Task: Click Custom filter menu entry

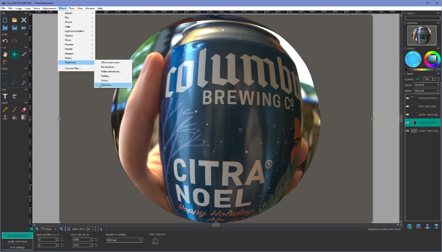Action: pos(77,68)
